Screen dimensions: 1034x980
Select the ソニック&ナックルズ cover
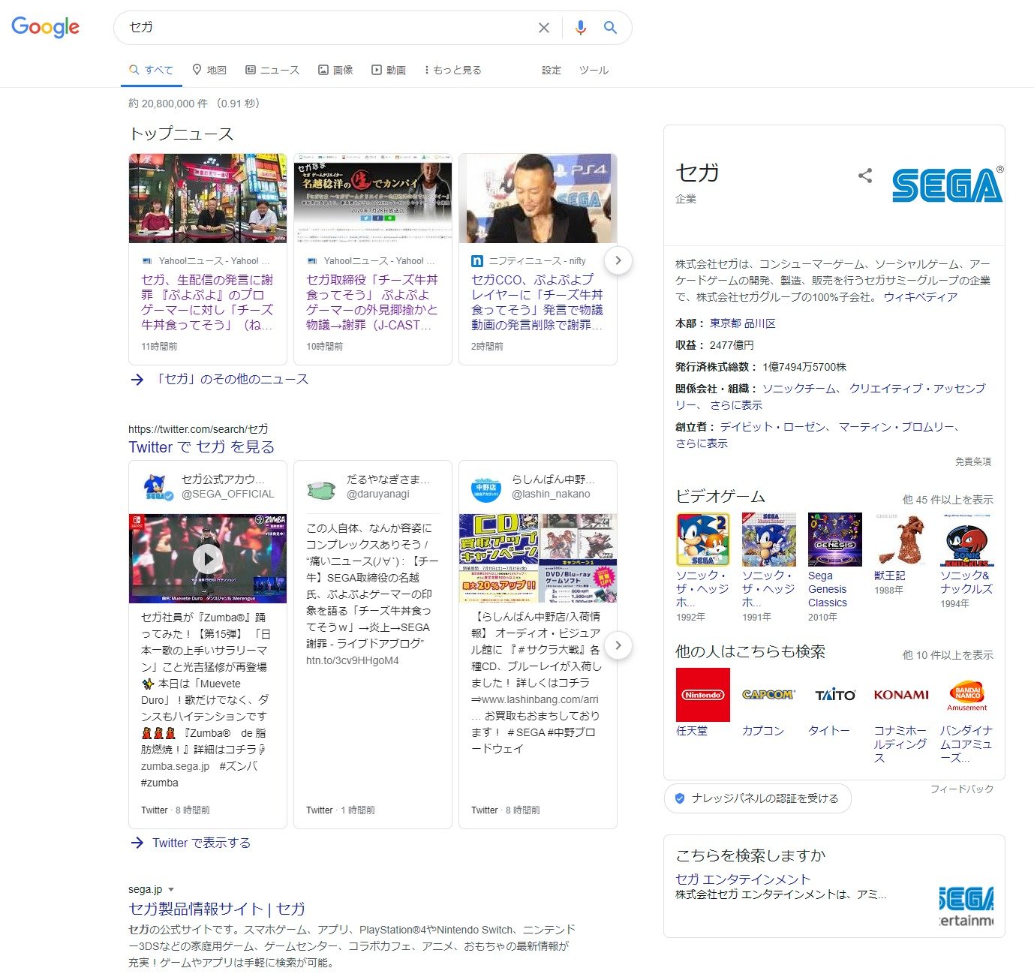[x=967, y=540]
